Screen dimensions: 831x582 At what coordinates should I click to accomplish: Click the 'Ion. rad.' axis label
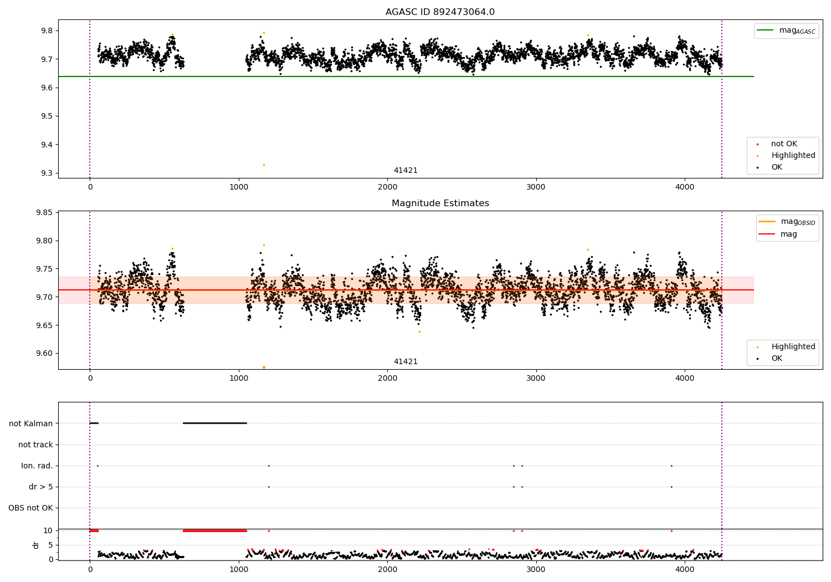click(37, 466)
